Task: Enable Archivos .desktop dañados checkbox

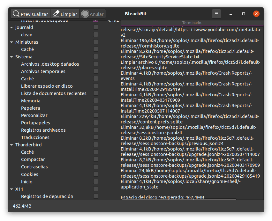Action: [x=96, y=64]
